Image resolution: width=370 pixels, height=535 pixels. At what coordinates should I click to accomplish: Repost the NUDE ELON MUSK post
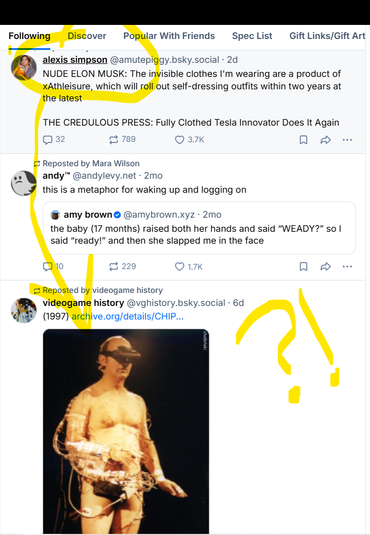pyautogui.click(x=114, y=140)
